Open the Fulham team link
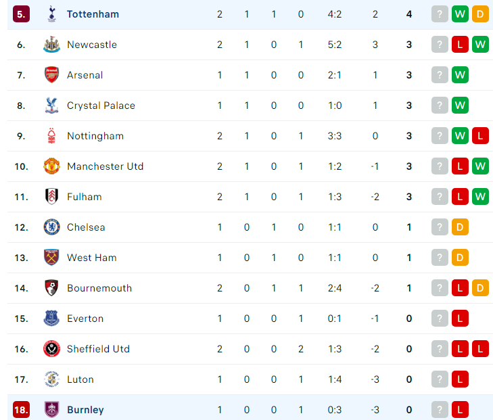The height and width of the screenshot is (420, 493). point(85,197)
